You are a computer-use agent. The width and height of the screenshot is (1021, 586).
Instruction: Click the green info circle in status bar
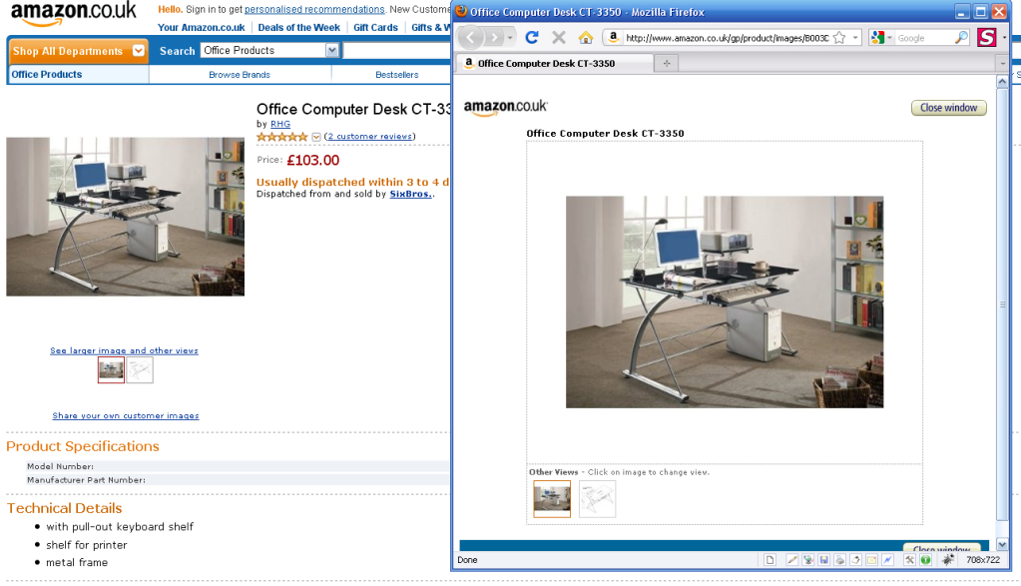point(925,560)
